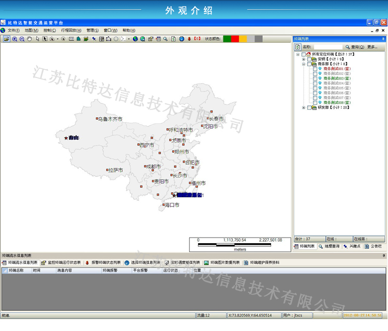Click the 名称 search input field

328,47
